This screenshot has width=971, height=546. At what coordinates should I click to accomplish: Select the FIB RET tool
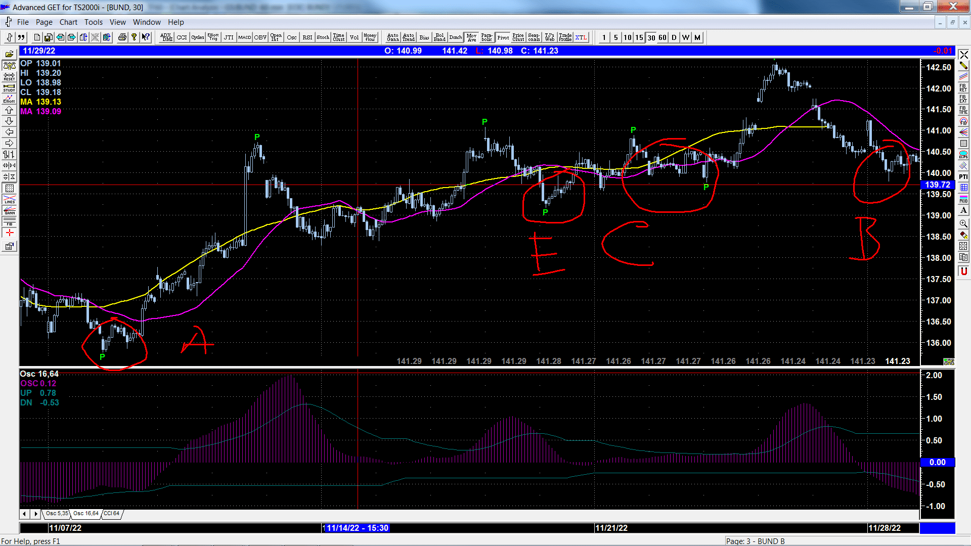click(x=963, y=87)
